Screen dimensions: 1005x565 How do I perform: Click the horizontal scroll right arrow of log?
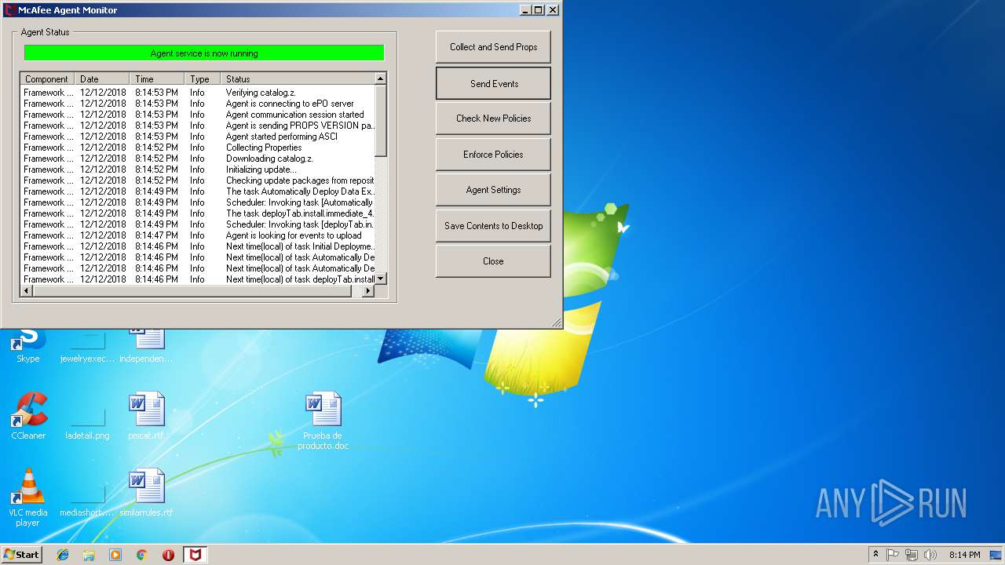point(367,291)
